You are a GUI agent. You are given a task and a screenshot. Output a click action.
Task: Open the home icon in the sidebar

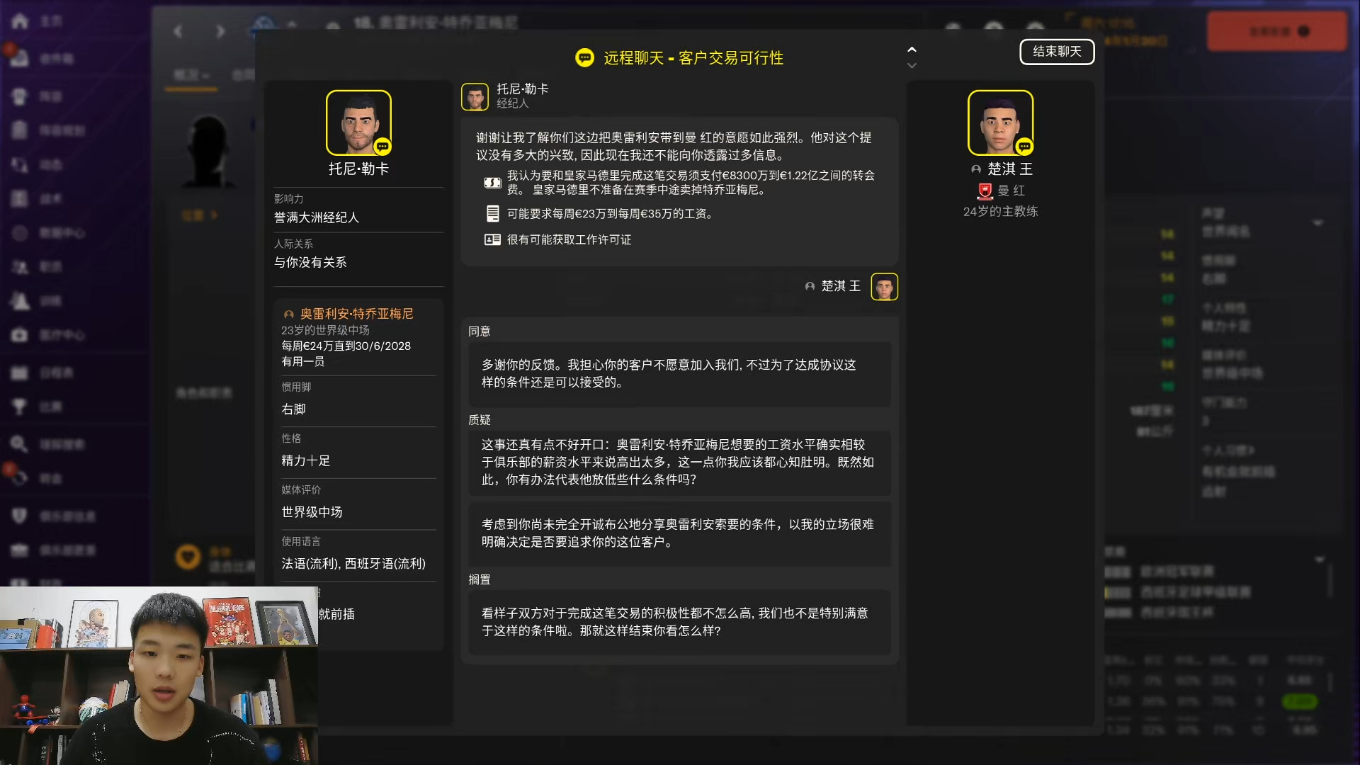tap(20, 21)
